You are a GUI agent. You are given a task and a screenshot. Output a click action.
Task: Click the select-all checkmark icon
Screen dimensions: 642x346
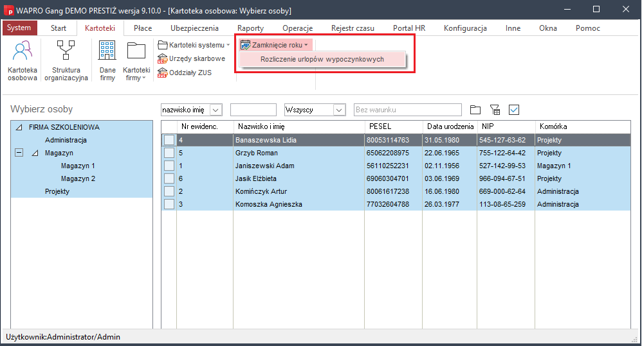point(513,110)
